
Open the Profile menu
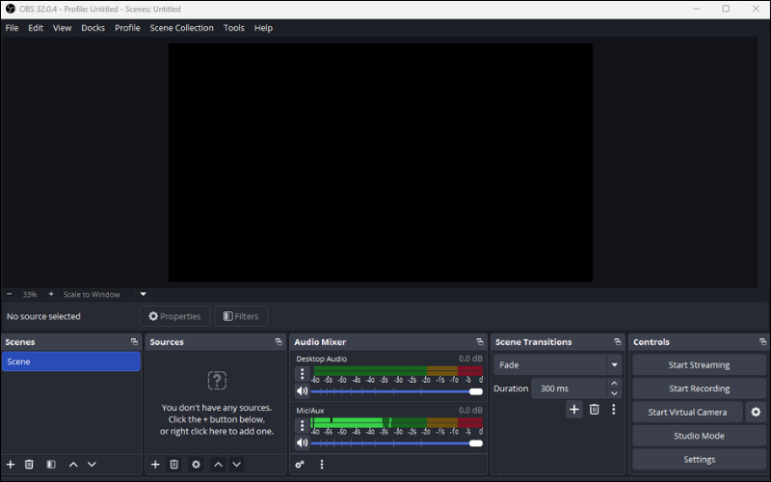[x=127, y=28]
